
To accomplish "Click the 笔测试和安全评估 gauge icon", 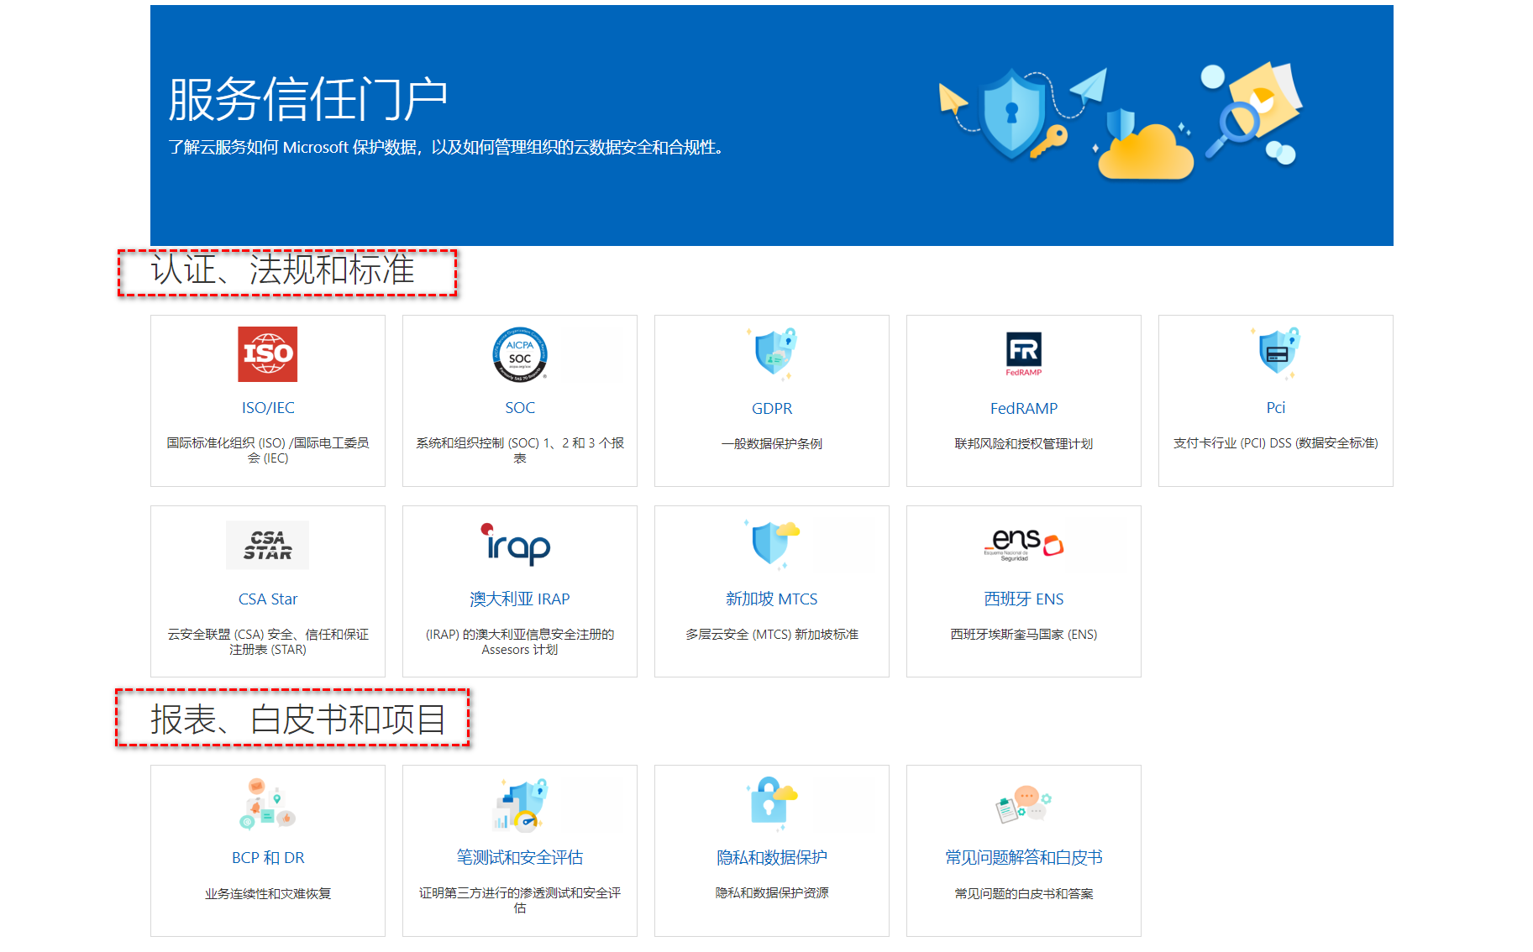I will (520, 803).
